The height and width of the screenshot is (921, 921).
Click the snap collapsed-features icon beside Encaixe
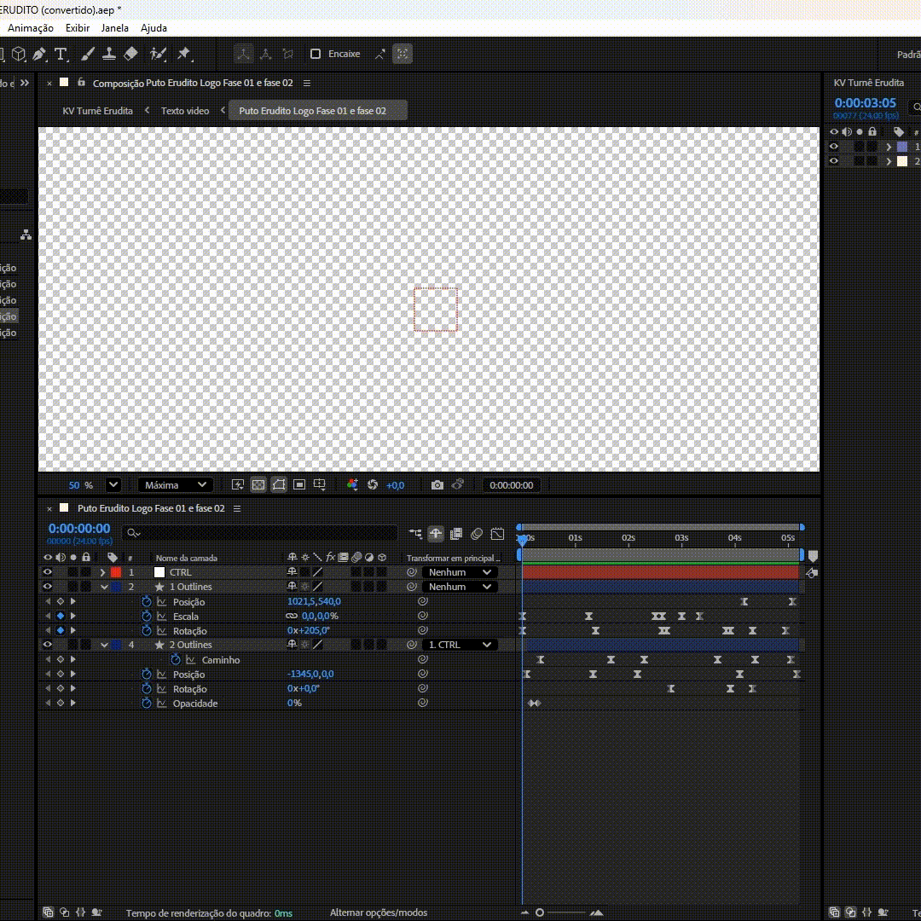pos(380,54)
